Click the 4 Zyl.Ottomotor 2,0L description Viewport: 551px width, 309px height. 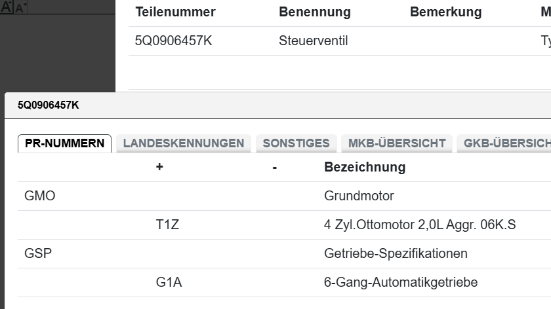[x=420, y=225]
